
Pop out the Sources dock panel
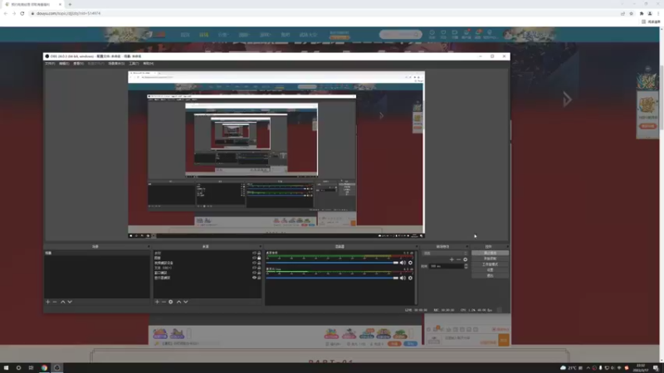coord(261,246)
